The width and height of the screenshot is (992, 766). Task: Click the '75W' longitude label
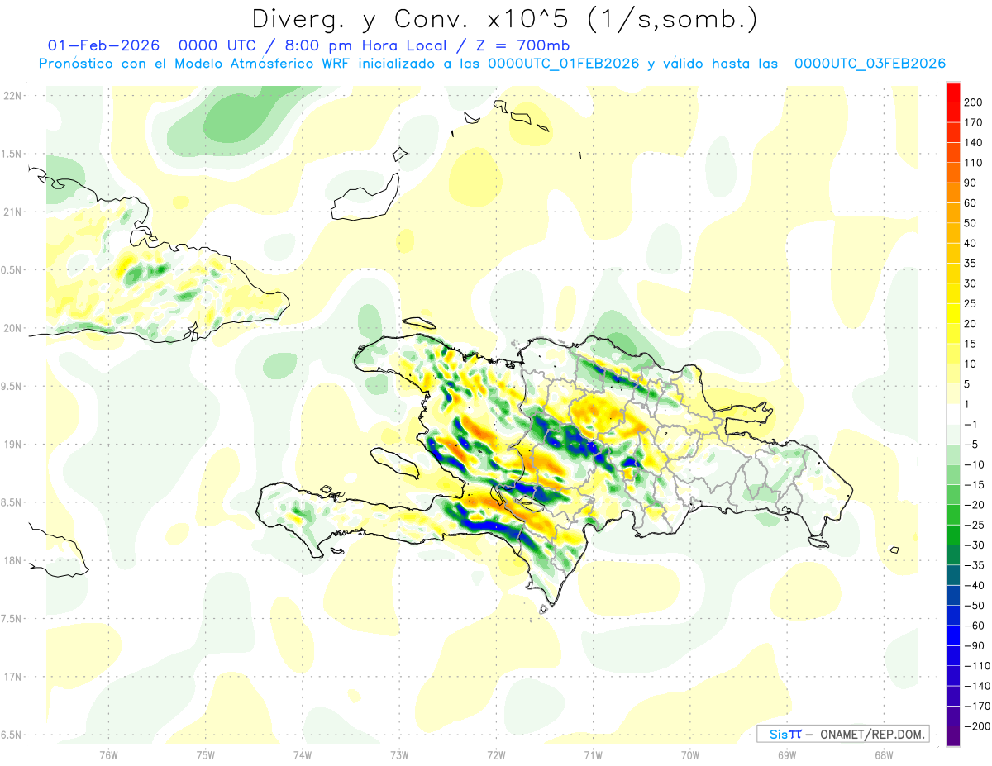[206, 756]
